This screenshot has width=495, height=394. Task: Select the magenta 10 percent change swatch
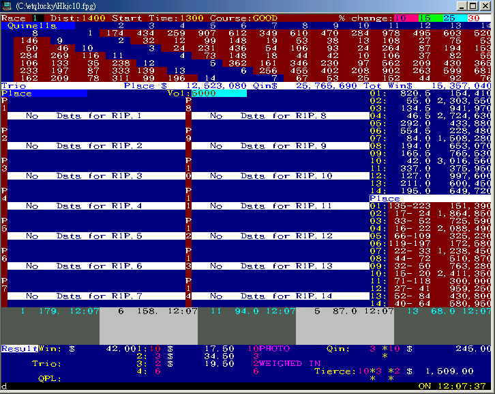(x=400, y=17)
